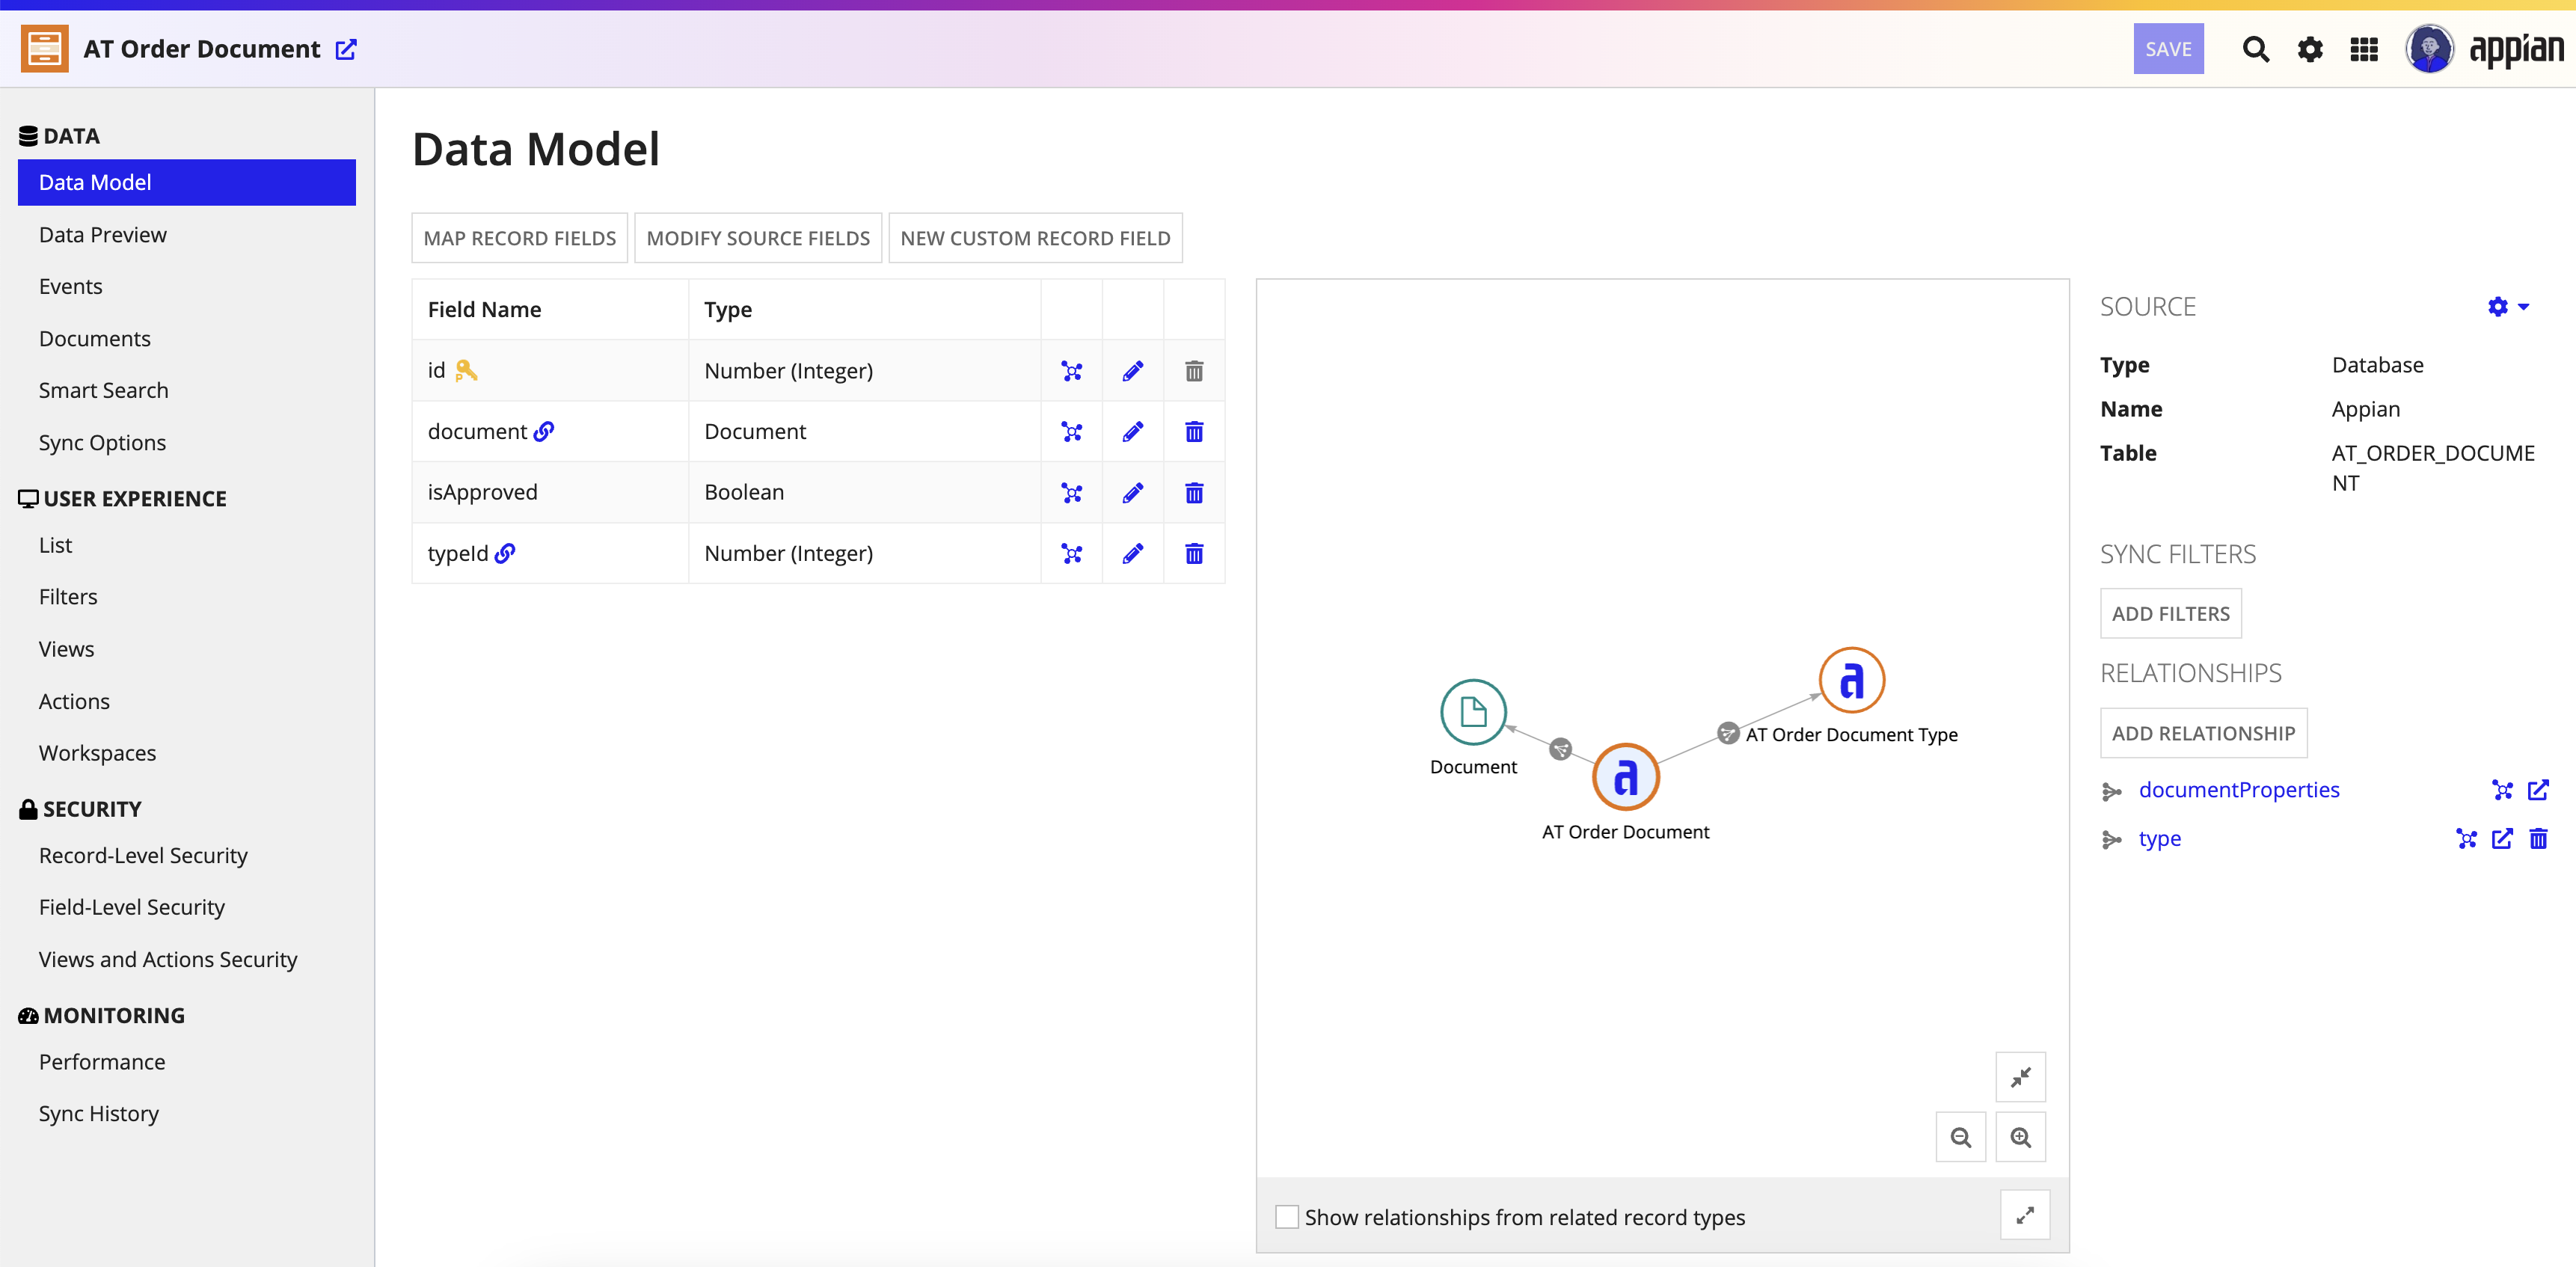Click ADD RELATIONSHIP button

click(x=2203, y=733)
